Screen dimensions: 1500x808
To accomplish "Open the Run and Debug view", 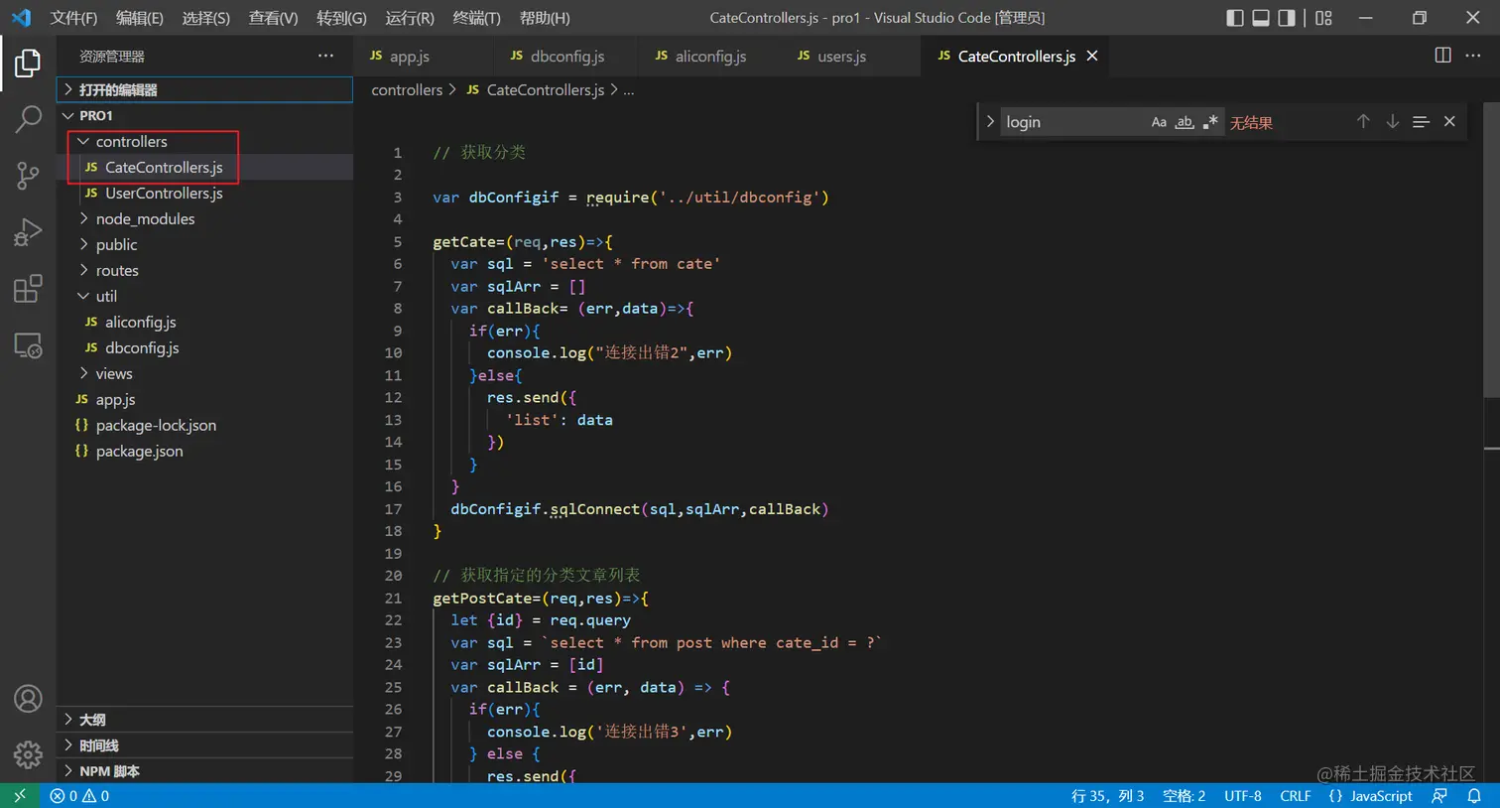I will [x=28, y=232].
